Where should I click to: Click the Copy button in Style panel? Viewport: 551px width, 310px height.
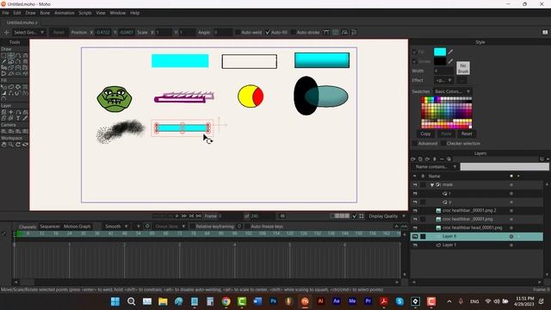(x=425, y=134)
